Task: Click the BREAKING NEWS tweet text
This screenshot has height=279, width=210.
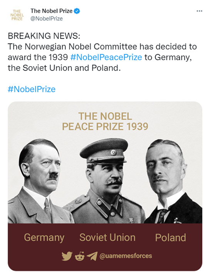Action: pos(102,52)
